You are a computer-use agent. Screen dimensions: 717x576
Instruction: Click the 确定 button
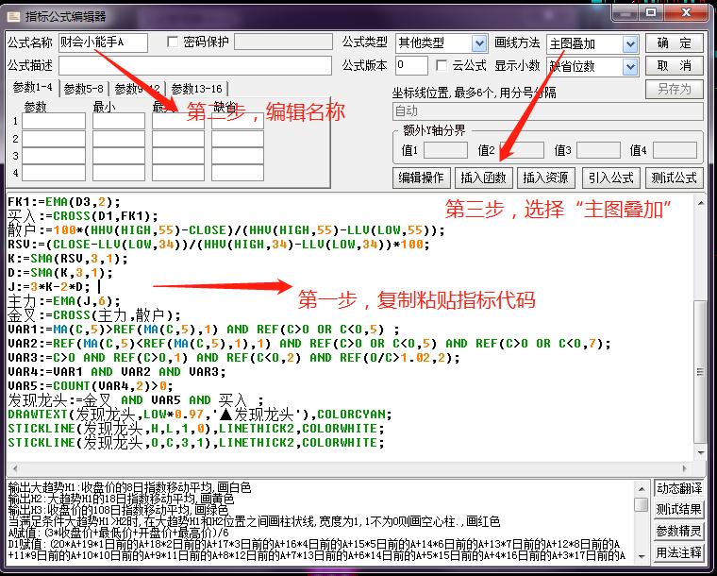coord(674,43)
